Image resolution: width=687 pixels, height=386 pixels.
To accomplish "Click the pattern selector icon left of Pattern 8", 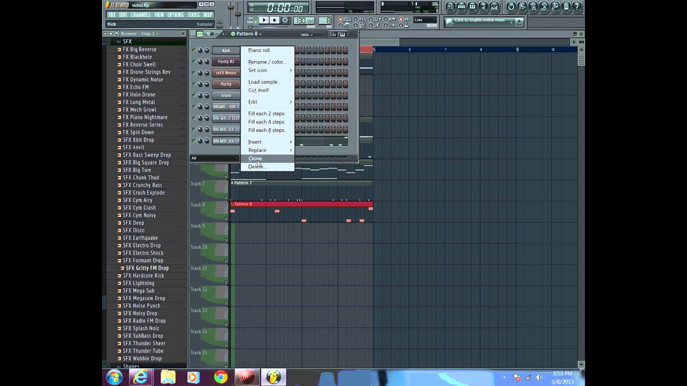I will point(233,34).
